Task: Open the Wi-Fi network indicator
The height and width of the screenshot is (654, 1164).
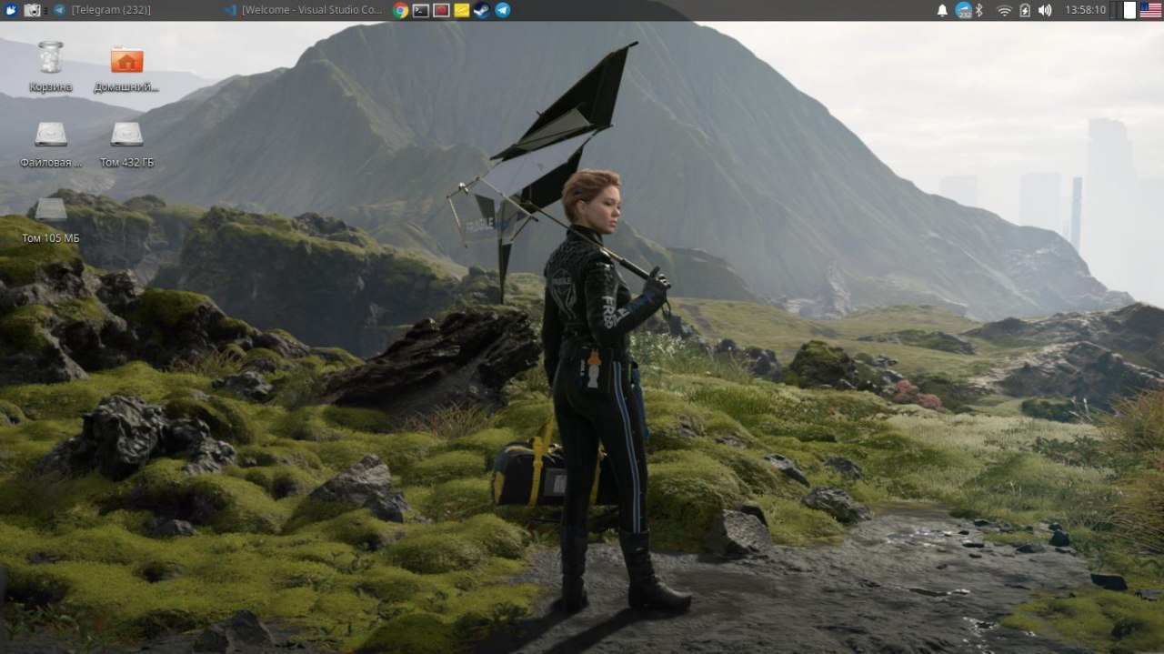Action: [x=1004, y=10]
